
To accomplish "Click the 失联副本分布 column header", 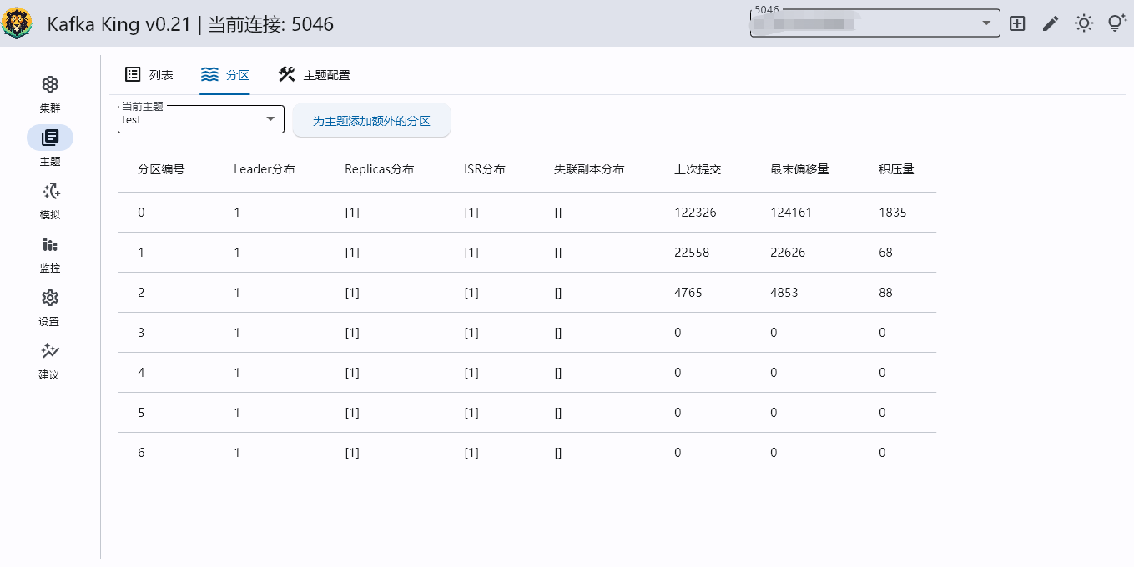I will [589, 169].
